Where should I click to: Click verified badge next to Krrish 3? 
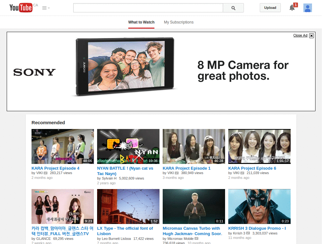pos(248,234)
